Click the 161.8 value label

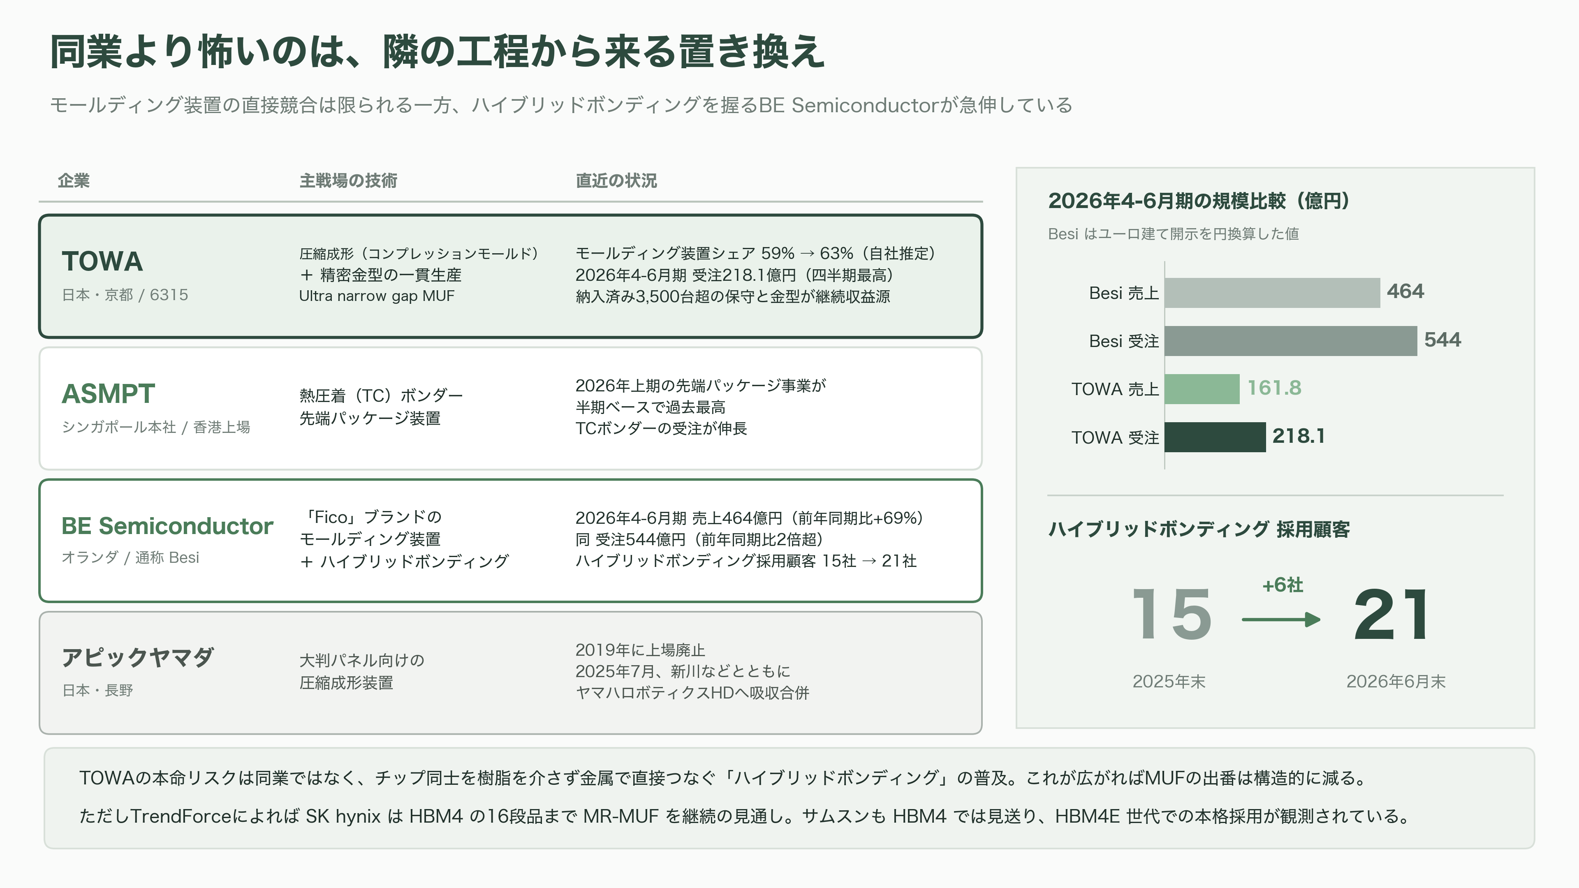point(1274,387)
